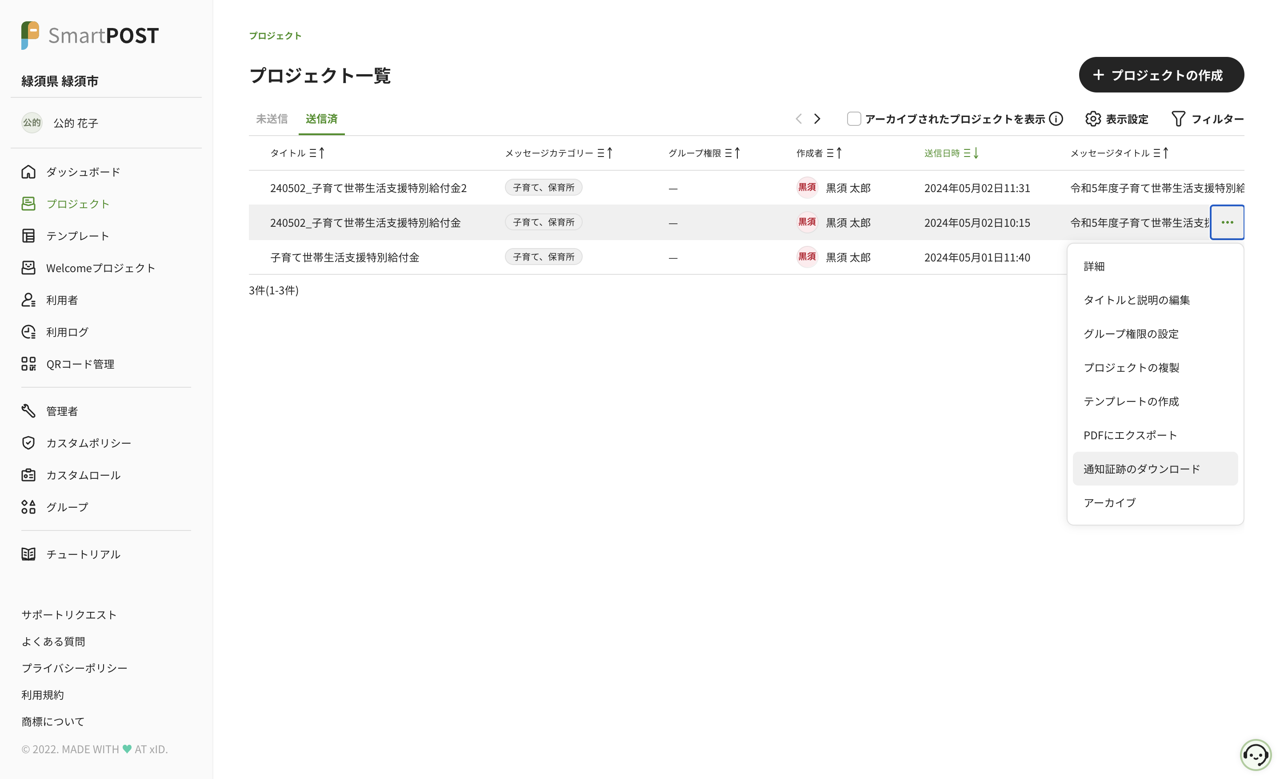Click the Tutorial book icon

[x=28, y=554]
